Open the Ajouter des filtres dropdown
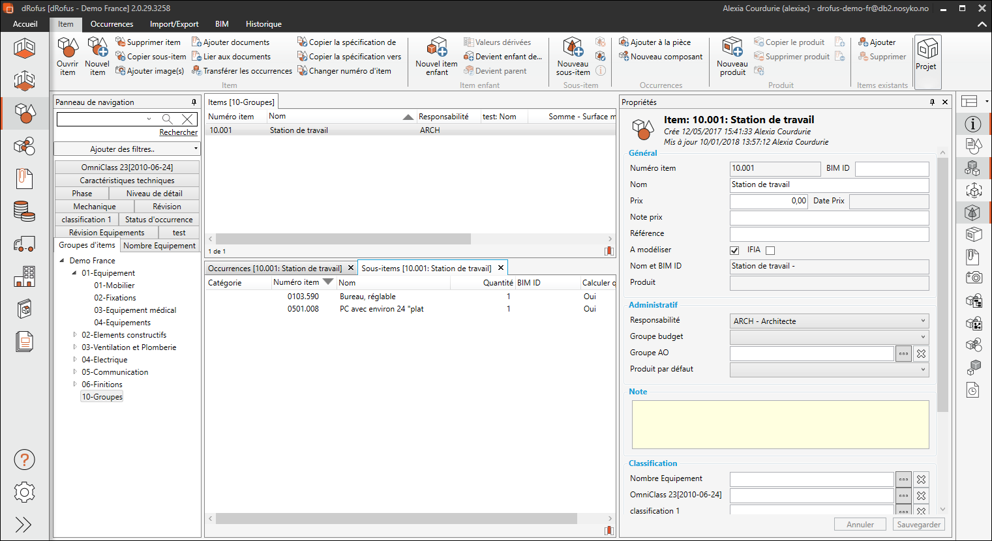 [127, 149]
